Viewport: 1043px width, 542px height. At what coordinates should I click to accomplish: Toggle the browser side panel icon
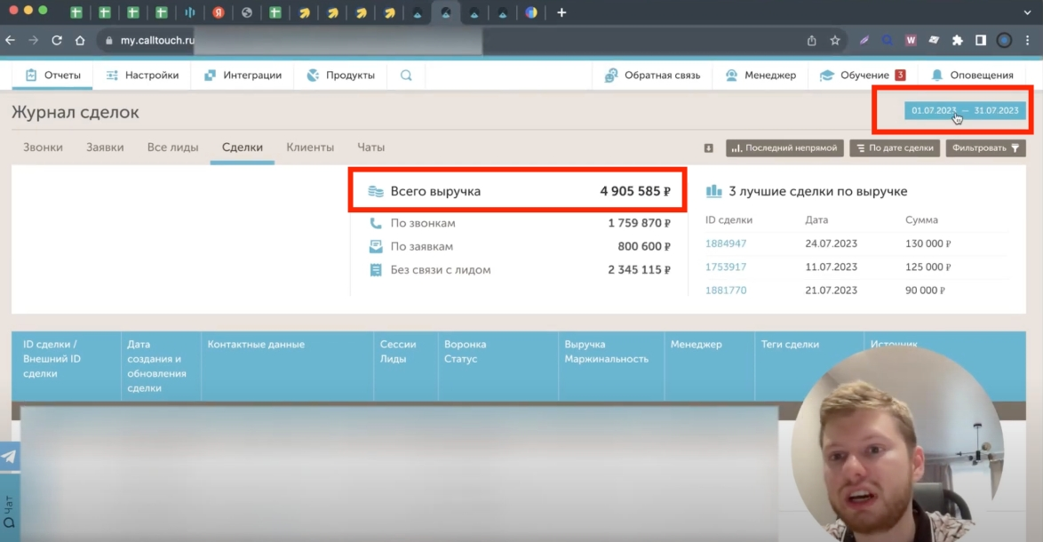point(981,41)
